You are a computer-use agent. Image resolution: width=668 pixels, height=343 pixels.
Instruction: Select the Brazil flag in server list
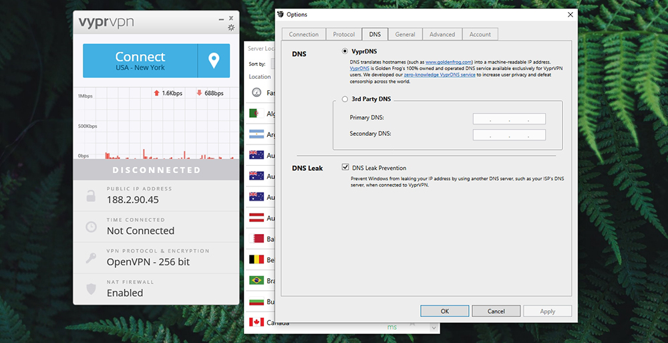pyautogui.click(x=257, y=280)
